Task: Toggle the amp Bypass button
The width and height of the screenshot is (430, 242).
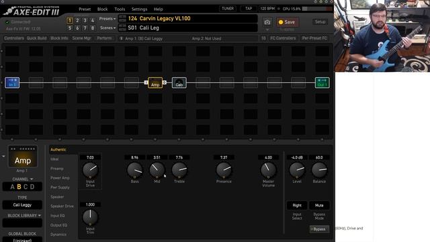Action: [319, 229]
